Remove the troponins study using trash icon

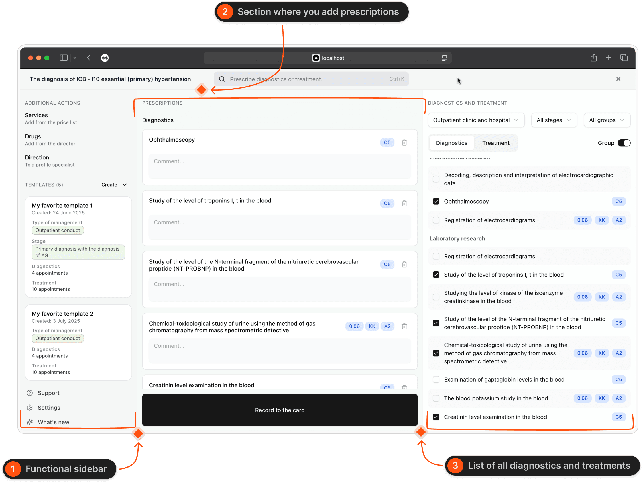coord(404,203)
